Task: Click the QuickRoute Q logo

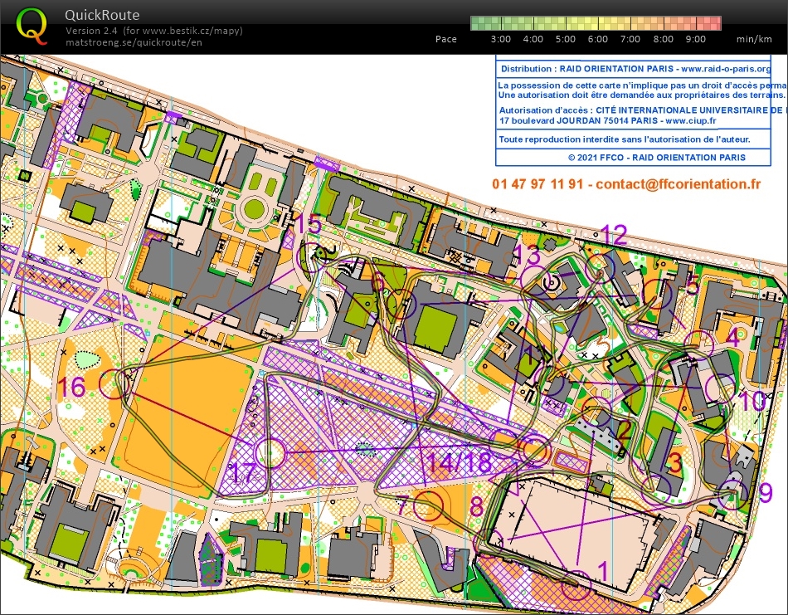Action: [32, 26]
